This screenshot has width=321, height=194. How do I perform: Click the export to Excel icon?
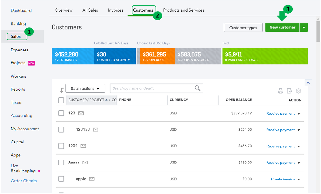tap(289, 91)
